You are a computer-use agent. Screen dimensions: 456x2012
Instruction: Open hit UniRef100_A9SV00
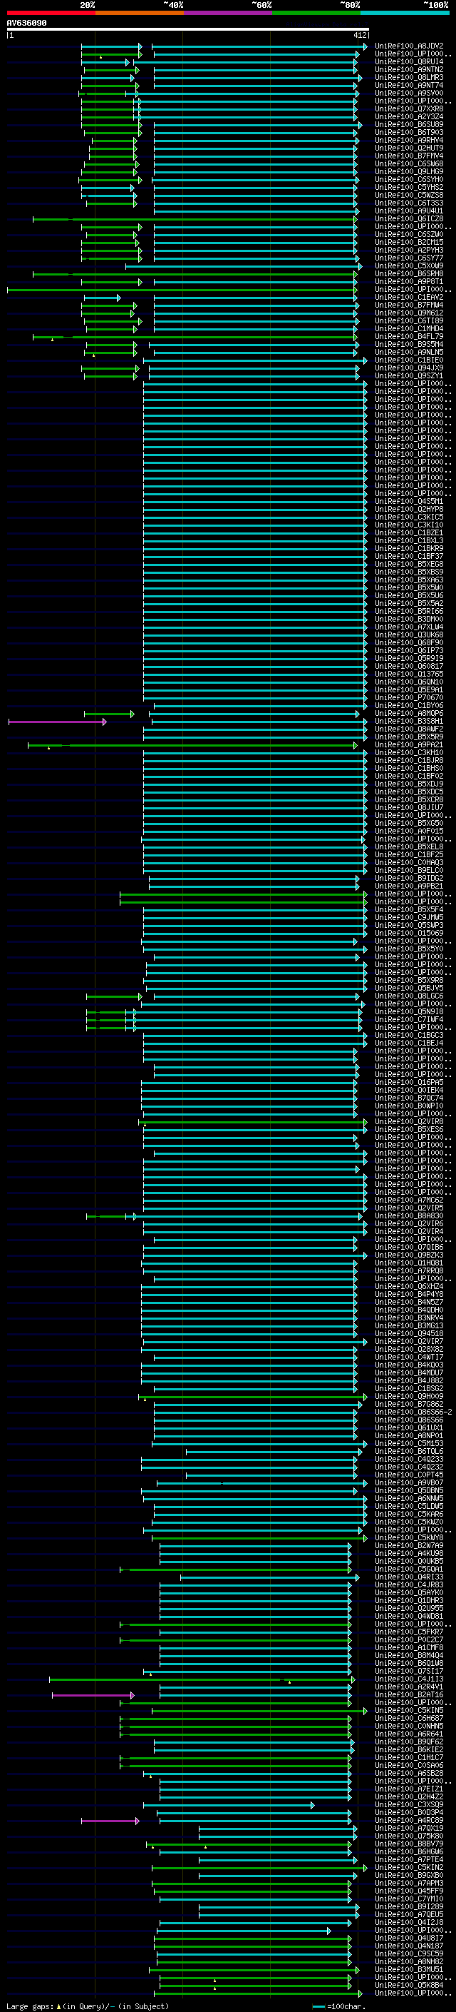click(409, 93)
